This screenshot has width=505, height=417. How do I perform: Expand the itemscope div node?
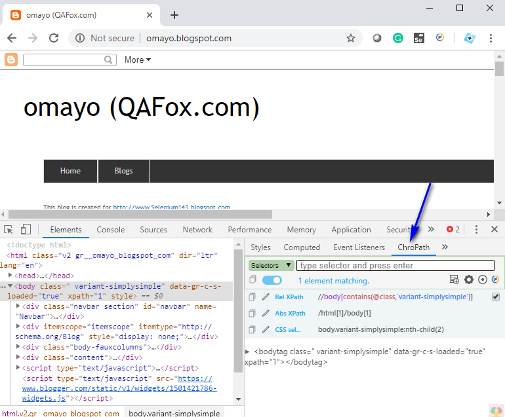(x=18, y=327)
